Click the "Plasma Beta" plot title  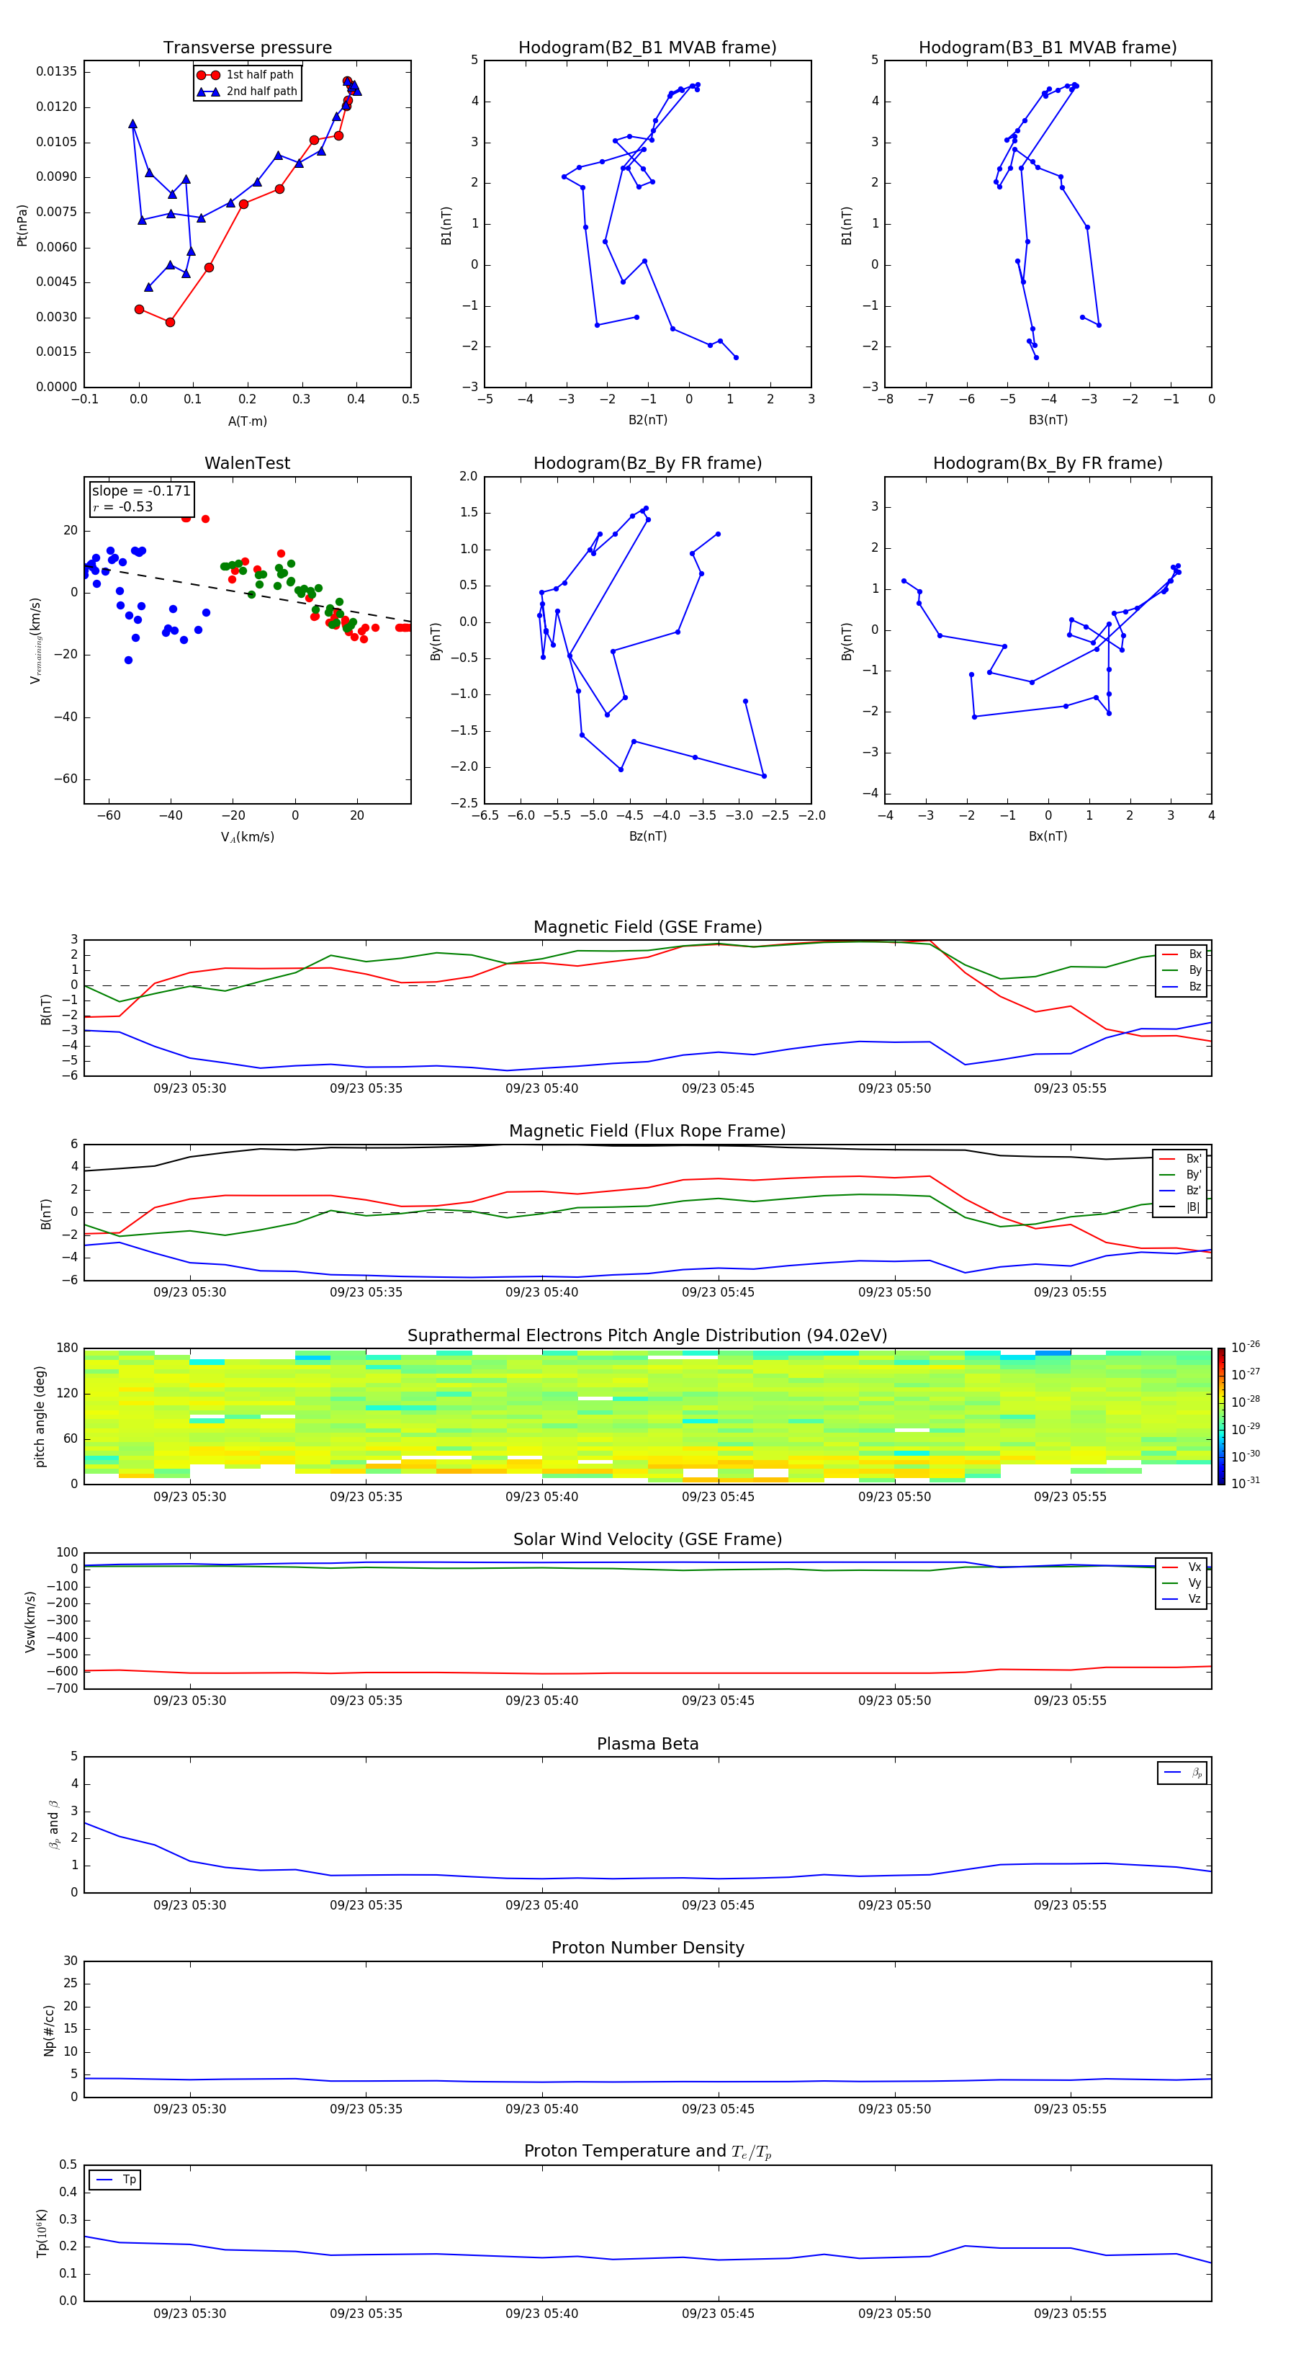[647, 1744]
